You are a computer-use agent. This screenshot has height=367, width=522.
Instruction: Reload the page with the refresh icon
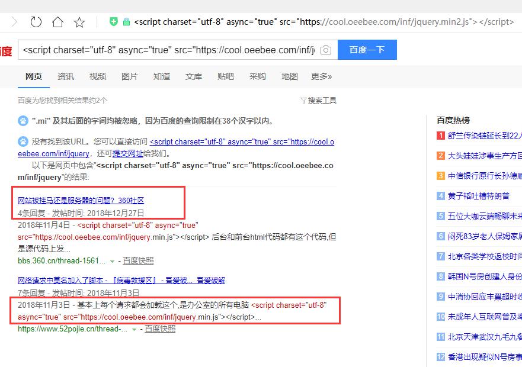tap(36, 22)
